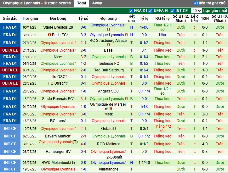Open Hamburger SV team link
The image size is (228, 173).
click(x=58, y=152)
